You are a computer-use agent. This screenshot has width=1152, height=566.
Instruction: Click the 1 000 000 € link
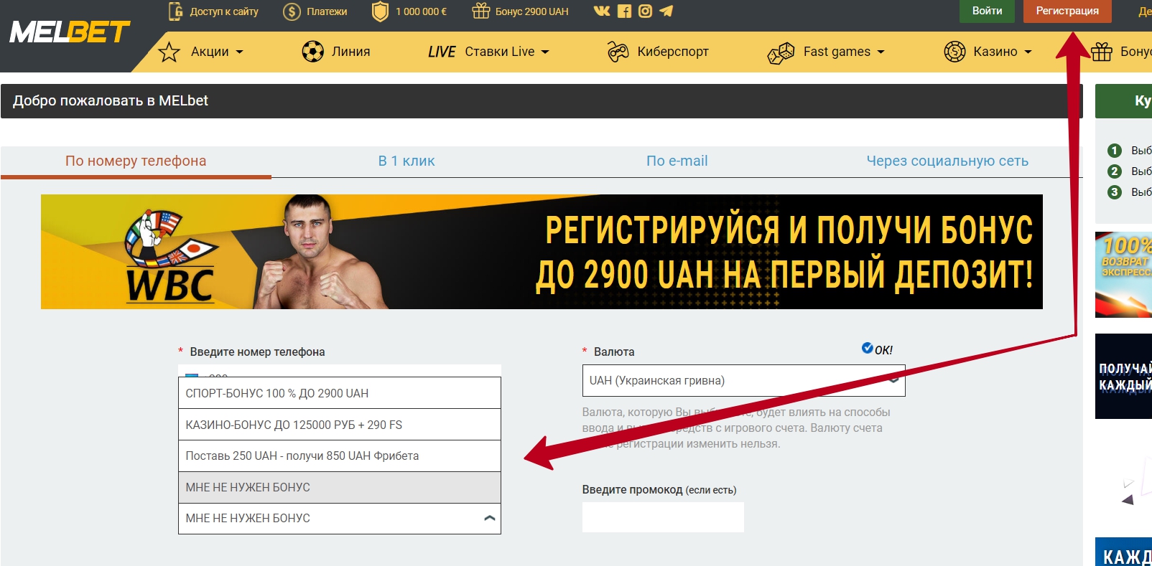(x=422, y=11)
